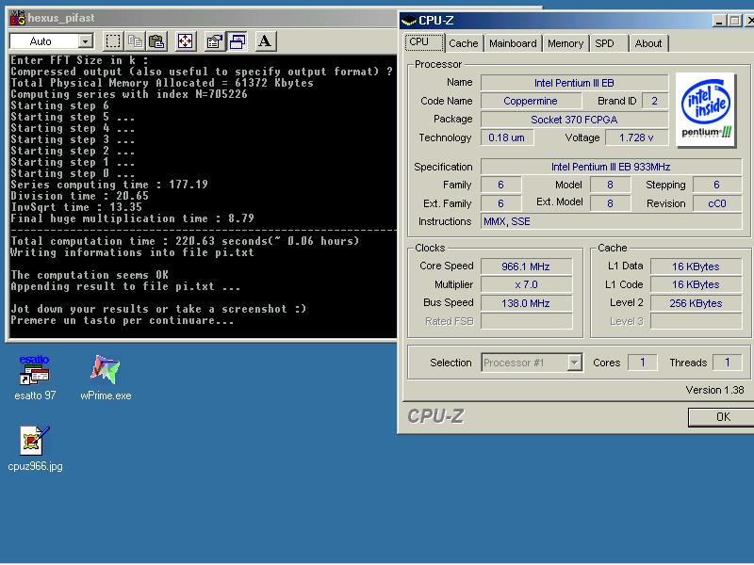Click the Level 2 256 KBytes value
The width and height of the screenshot is (754, 565).
[696, 303]
